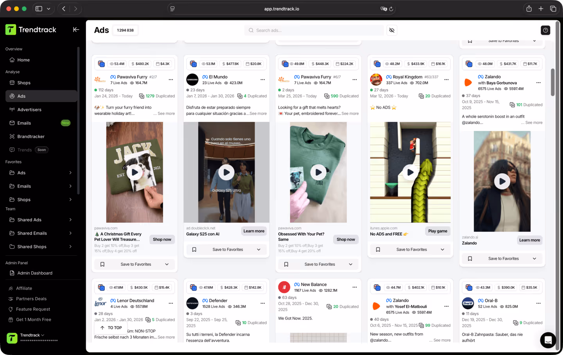Click Play game on Royal Kingdom ad
Viewport: 563px width, 355px height.
437,231
